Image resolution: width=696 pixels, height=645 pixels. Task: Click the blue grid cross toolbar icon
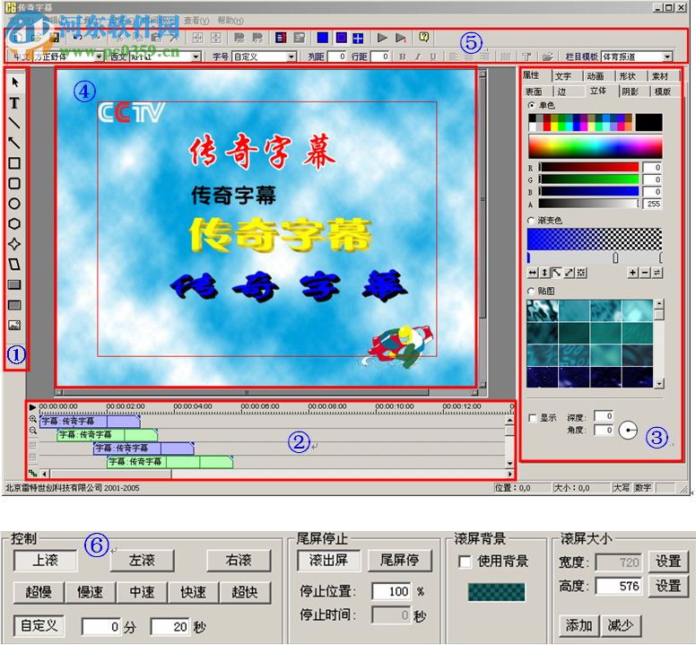358,39
